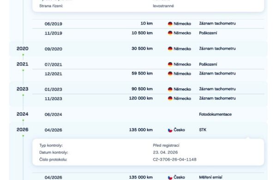This screenshot has height=180, width=277.
Task: Select the 2023 year timeline marker
Action: (x=23, y=89)
